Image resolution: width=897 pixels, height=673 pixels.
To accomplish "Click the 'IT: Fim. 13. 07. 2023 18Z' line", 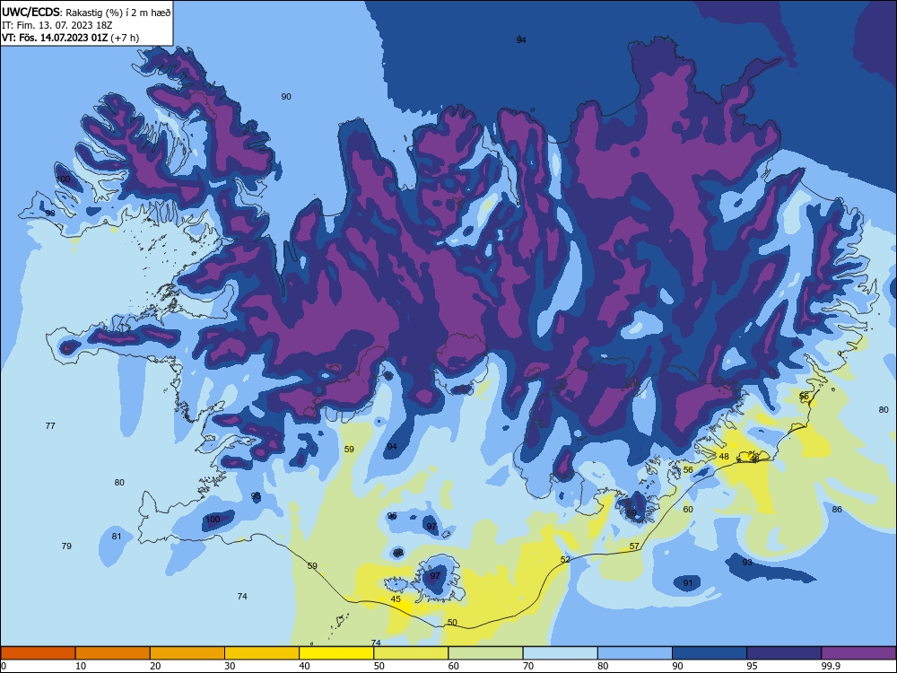I will click(56, 25).
